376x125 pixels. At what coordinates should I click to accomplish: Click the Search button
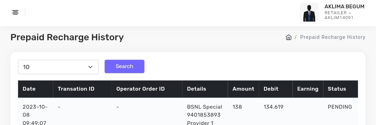124,66
